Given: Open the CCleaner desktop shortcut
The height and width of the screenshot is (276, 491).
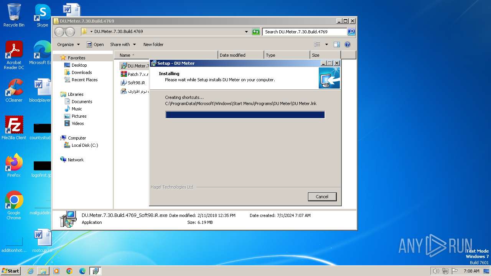Looking at the screenshot, I should click(x=14, y=90).
